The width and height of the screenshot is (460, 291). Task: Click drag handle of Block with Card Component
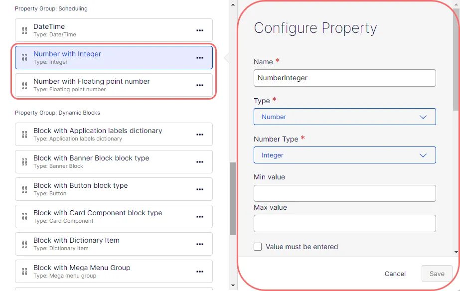(24, 217)
